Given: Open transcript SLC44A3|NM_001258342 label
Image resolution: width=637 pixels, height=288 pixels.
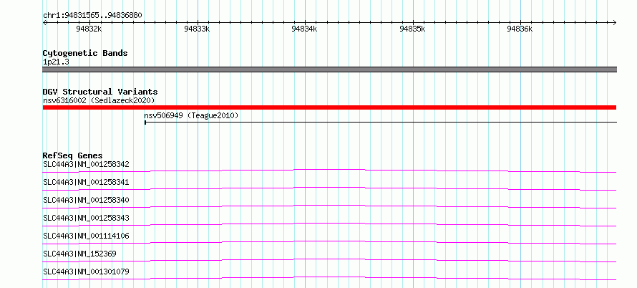Looking at the screenshot, I should point(86,165).
